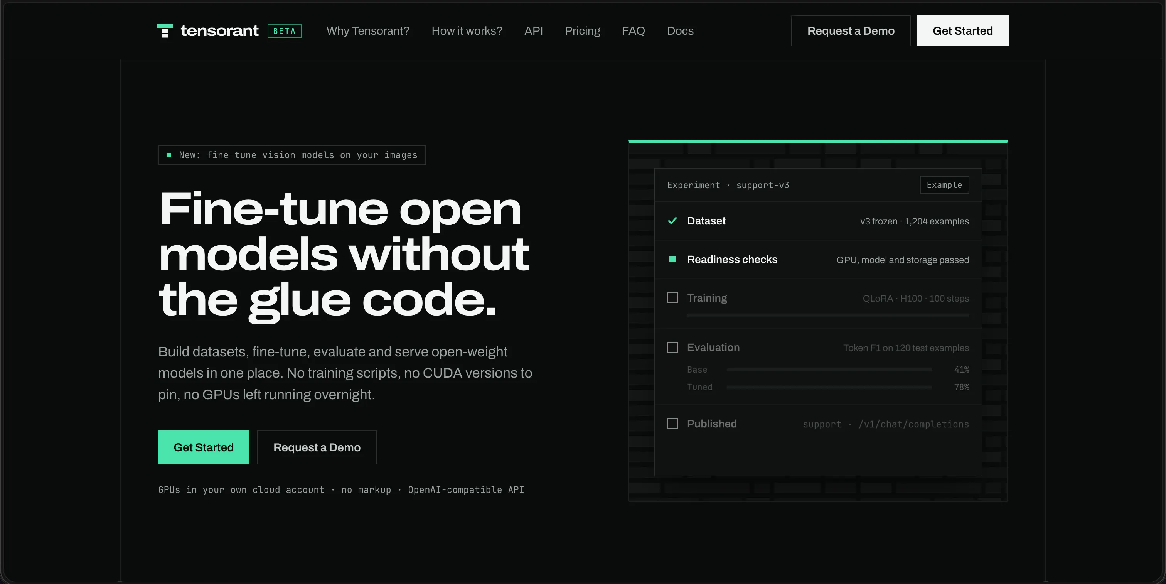Click 'GPU, model and storage passed' text

click(903, 260)
